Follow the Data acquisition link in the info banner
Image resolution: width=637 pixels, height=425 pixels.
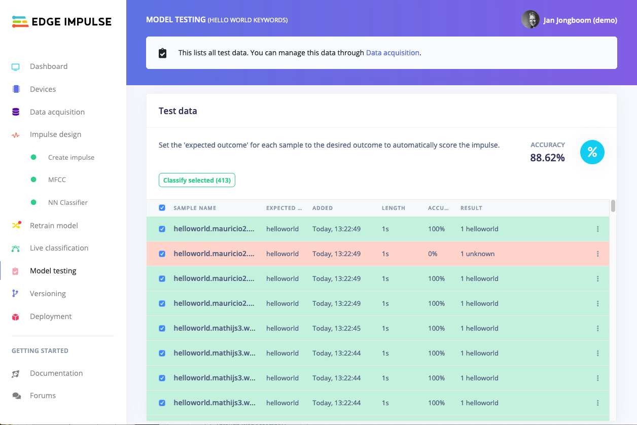[393, 53]
